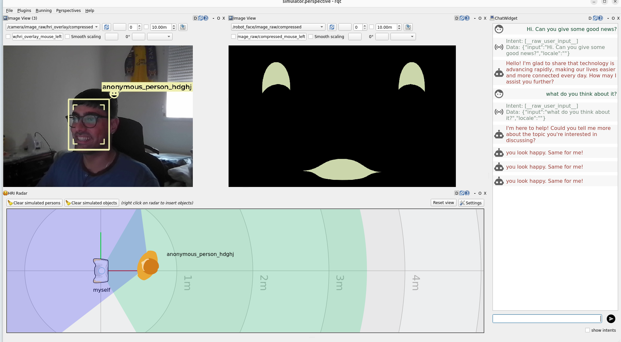Enable mouse topic checkbox beside hri_overlay_mouse_left
The height and width of the screenshot is (342, 621).
tap(8, 36)
